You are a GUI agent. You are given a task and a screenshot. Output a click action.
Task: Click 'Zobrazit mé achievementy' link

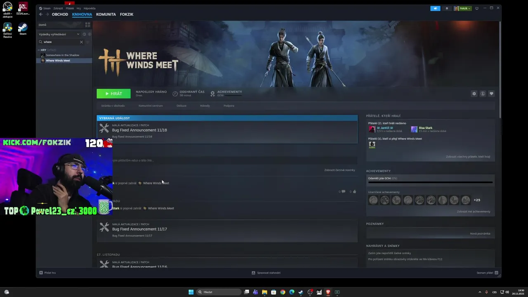click(474, 212)
